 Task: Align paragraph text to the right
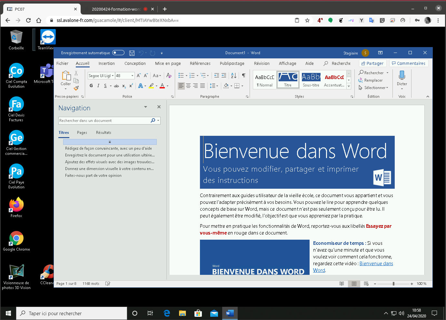click(x=195, y=86)
